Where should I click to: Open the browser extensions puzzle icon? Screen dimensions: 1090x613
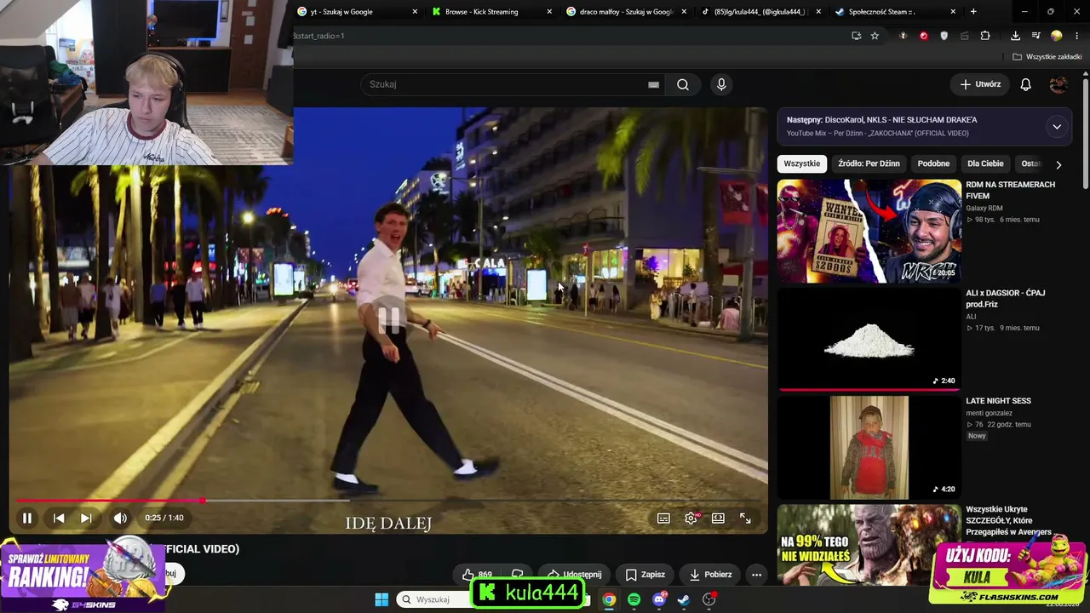click(985, 36)
